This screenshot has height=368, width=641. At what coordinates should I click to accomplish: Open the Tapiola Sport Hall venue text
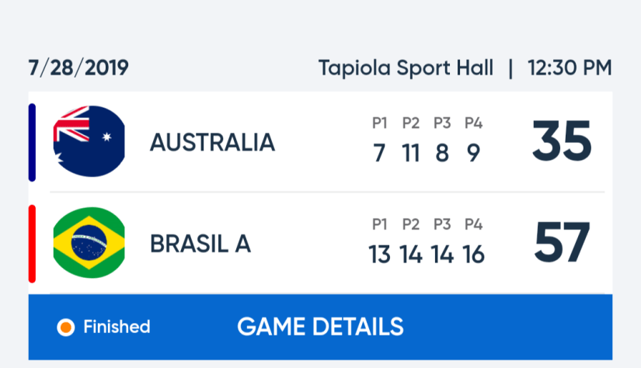coord(406,68)
